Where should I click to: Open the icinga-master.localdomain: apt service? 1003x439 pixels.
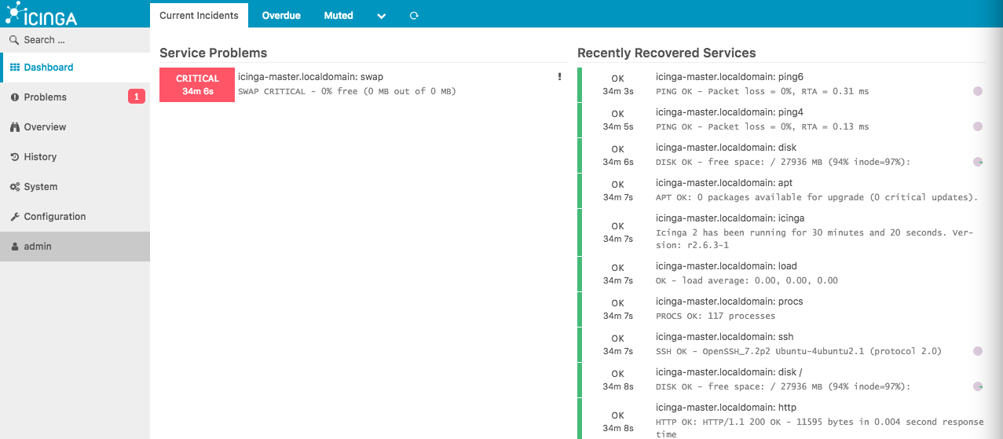pos(724,182)
